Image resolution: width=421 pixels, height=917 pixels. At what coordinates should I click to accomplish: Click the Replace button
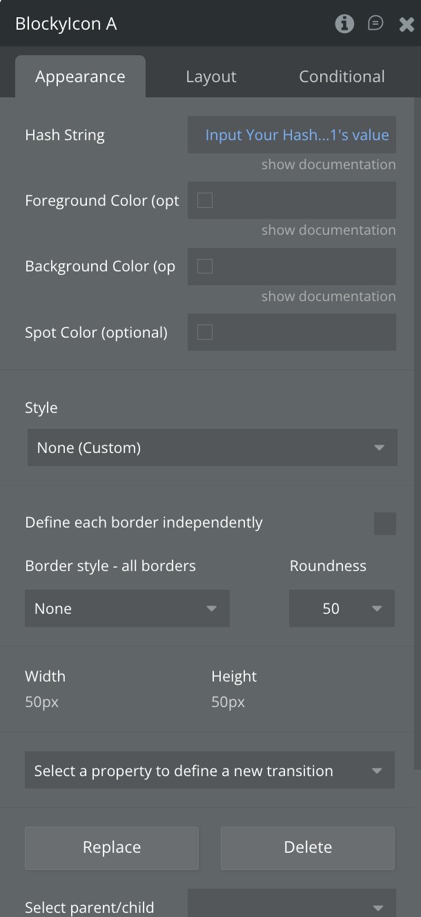click(112, 847)
